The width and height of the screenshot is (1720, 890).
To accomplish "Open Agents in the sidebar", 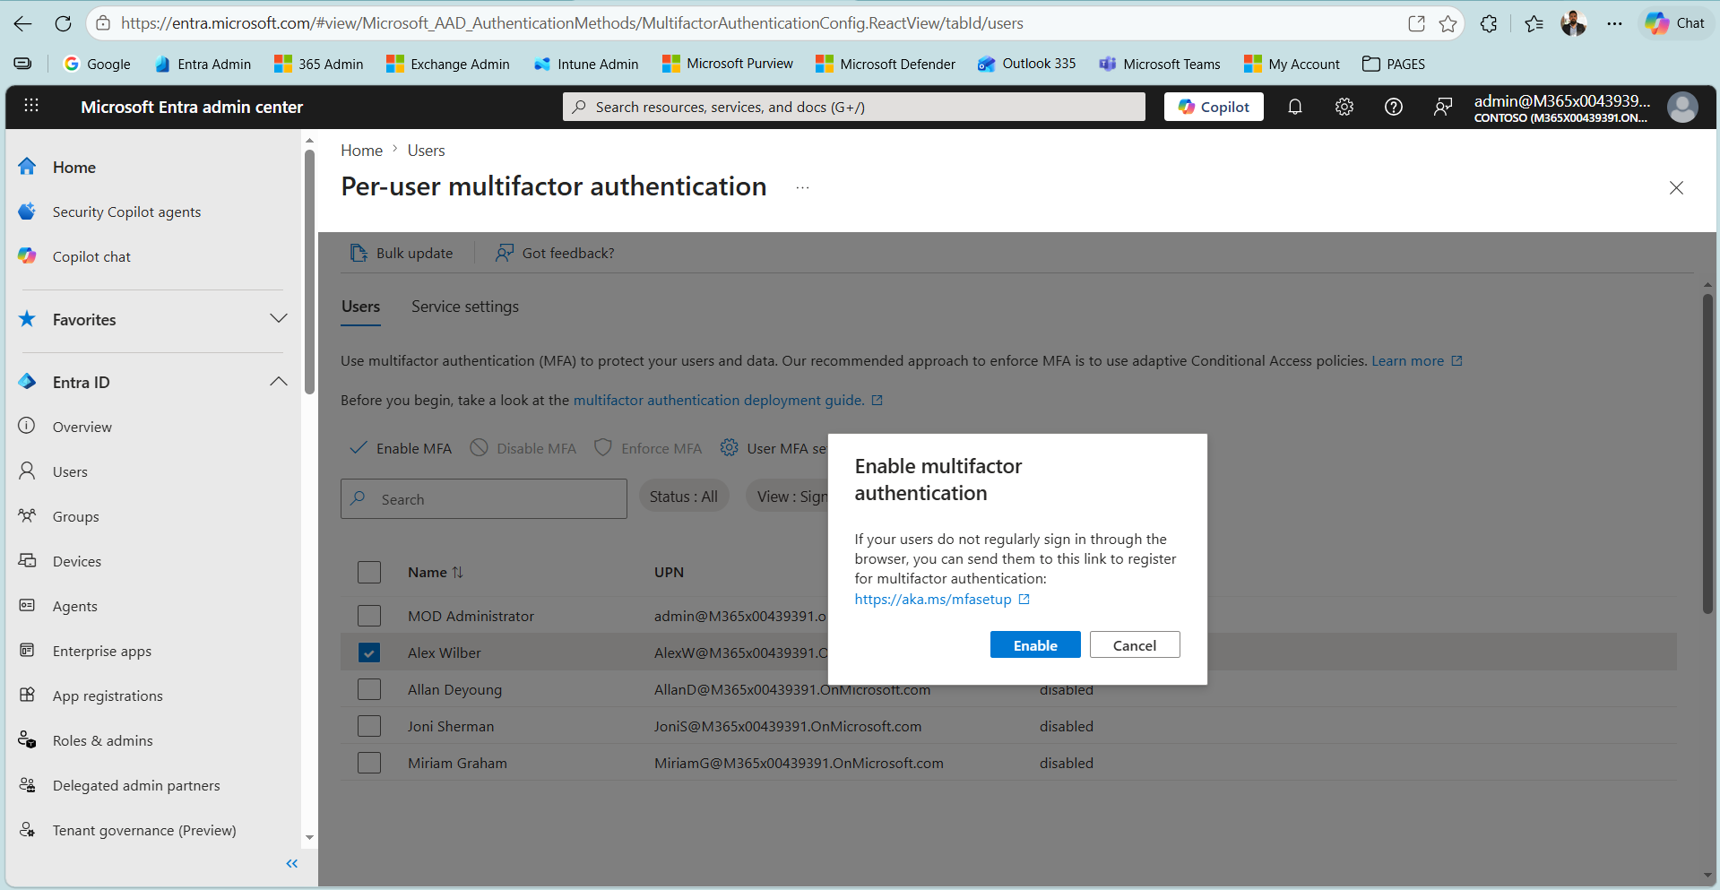I will (74, 607).
